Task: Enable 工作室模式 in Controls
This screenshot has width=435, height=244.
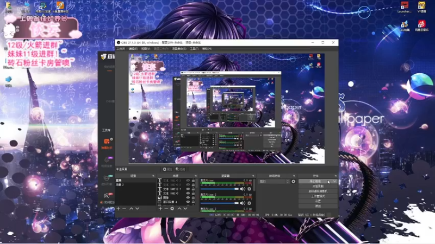Action: click(x=318, y=196)
